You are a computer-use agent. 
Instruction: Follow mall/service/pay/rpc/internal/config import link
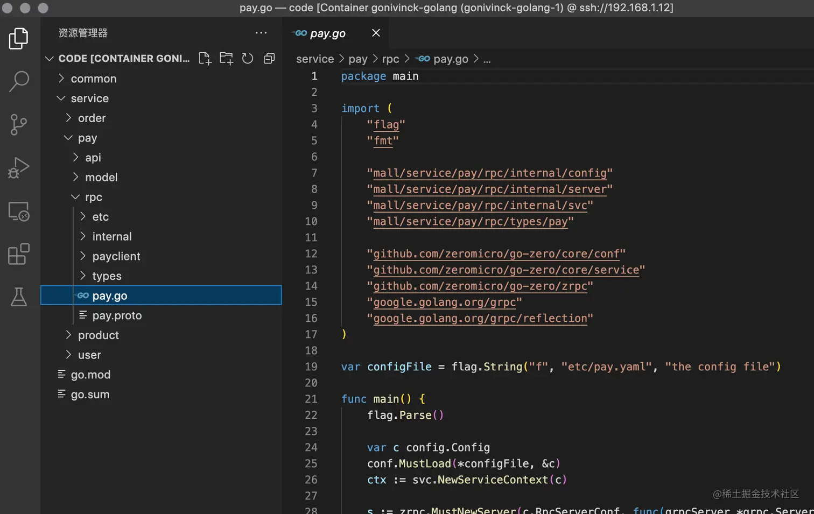coord(490,173)
